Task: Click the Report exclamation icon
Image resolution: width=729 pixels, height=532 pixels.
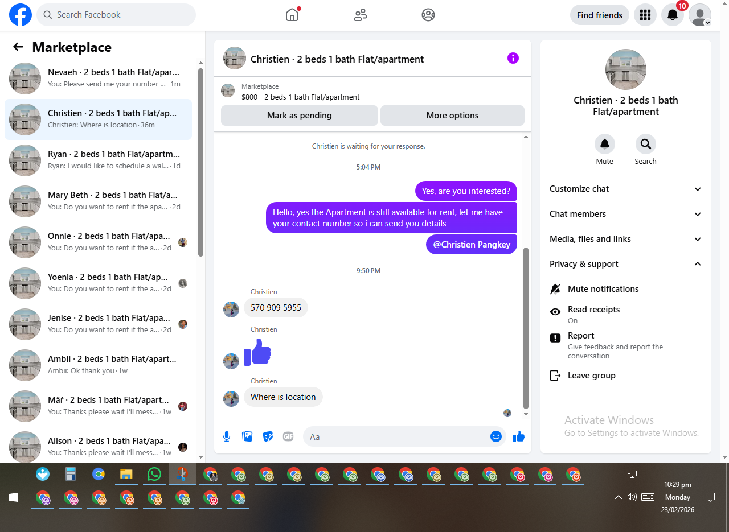Action: [555, 338]
